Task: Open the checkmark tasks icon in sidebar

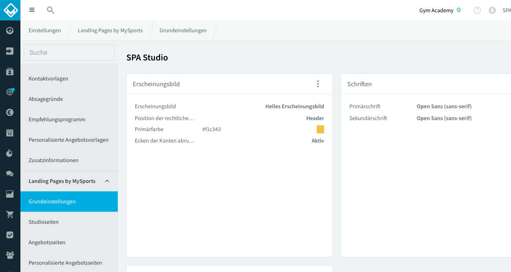Action: point(10,235)
